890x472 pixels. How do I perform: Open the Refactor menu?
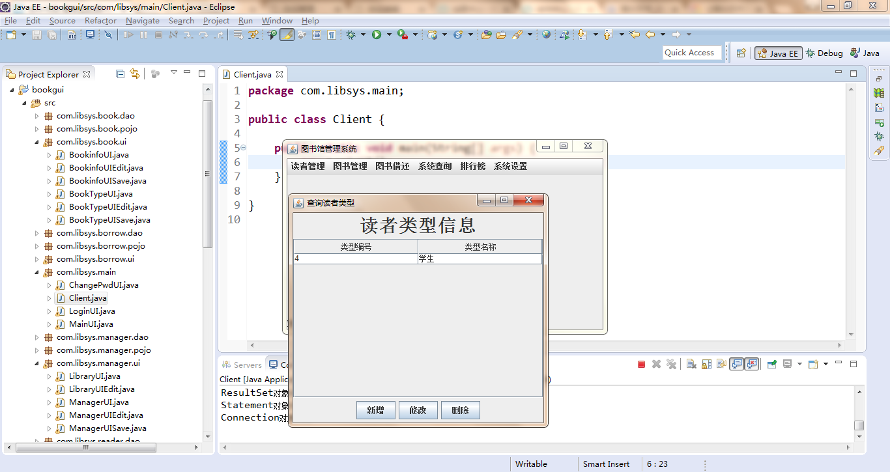[x=100, y=20]
